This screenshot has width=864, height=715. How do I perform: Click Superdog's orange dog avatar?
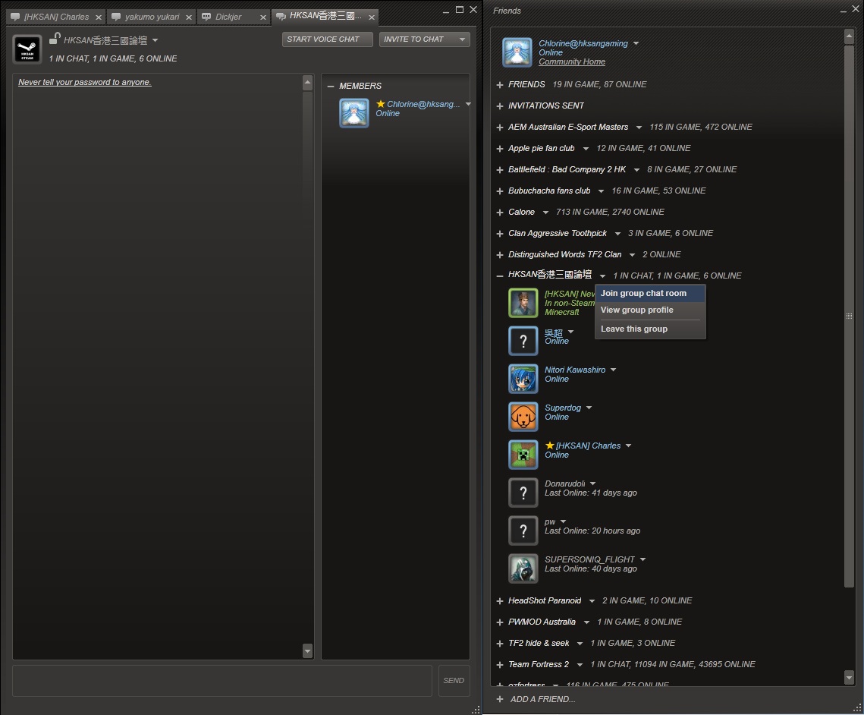[523, 417]
